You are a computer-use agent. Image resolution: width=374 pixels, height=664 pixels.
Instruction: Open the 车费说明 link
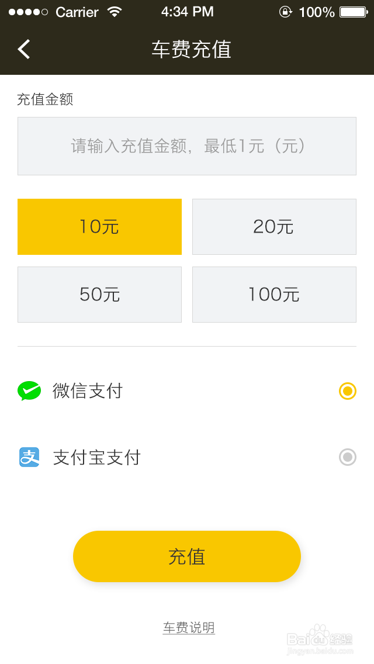189,628
